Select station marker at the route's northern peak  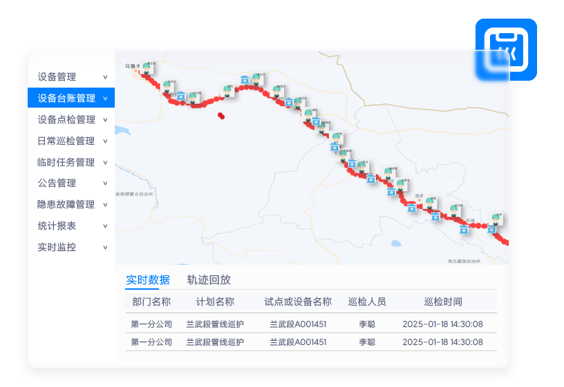tap(245, 80)
